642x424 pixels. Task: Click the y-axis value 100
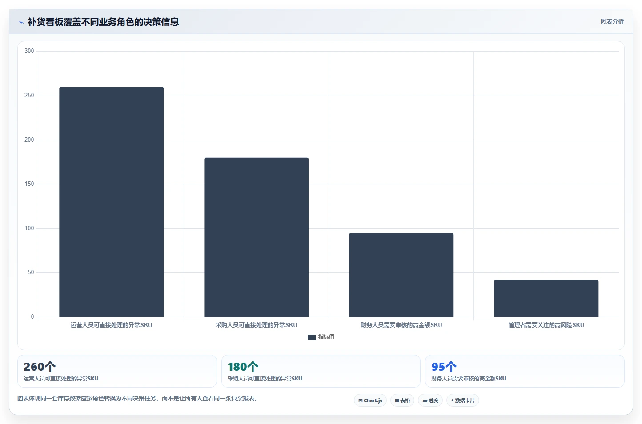coord(29,228)
